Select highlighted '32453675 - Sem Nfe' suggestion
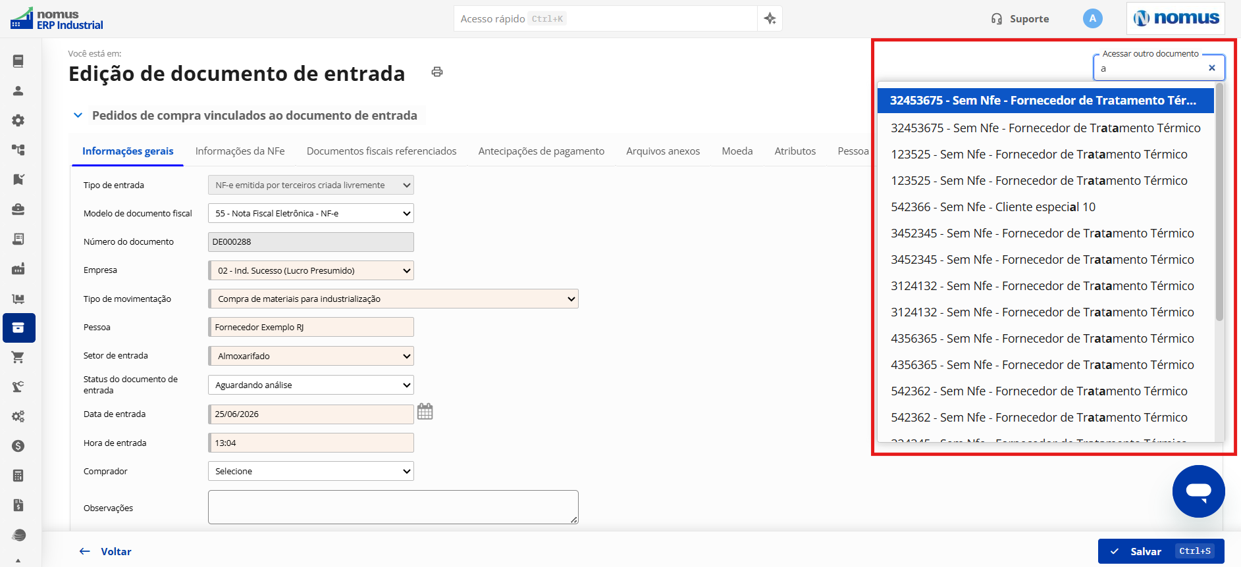The image size is (1241, 567). coord(1045,101)
